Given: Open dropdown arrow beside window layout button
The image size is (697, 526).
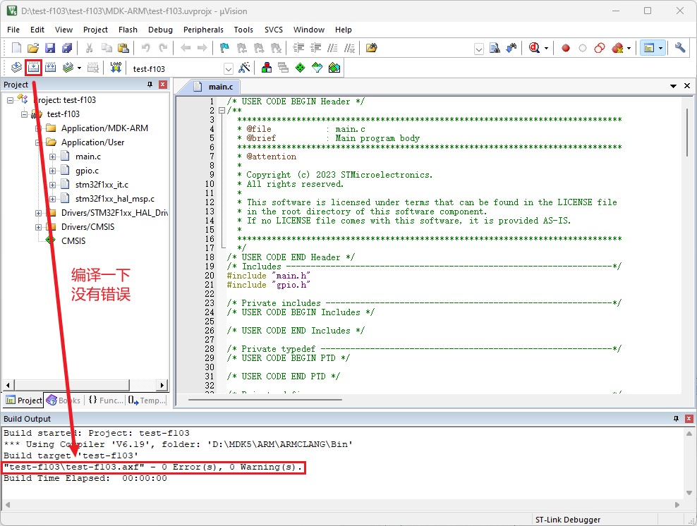Looking at the screenshot, I should pos(660,49).
